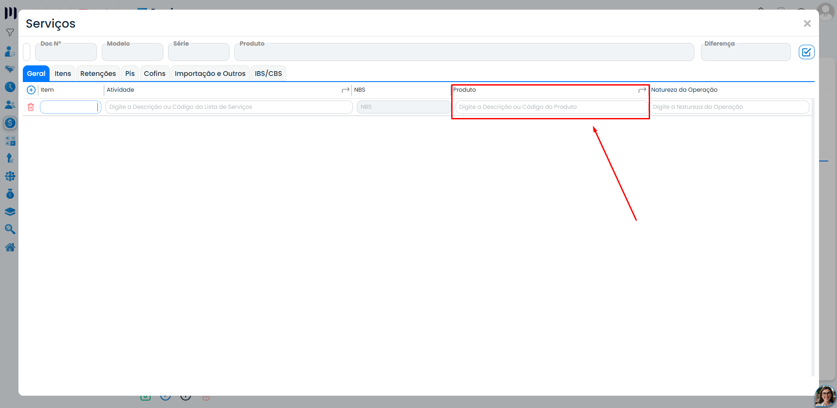The height and width of the screenshot is (408, 837).
Task: Open the upward arrow percent sidebar icon
Action: tap(10, 158)
